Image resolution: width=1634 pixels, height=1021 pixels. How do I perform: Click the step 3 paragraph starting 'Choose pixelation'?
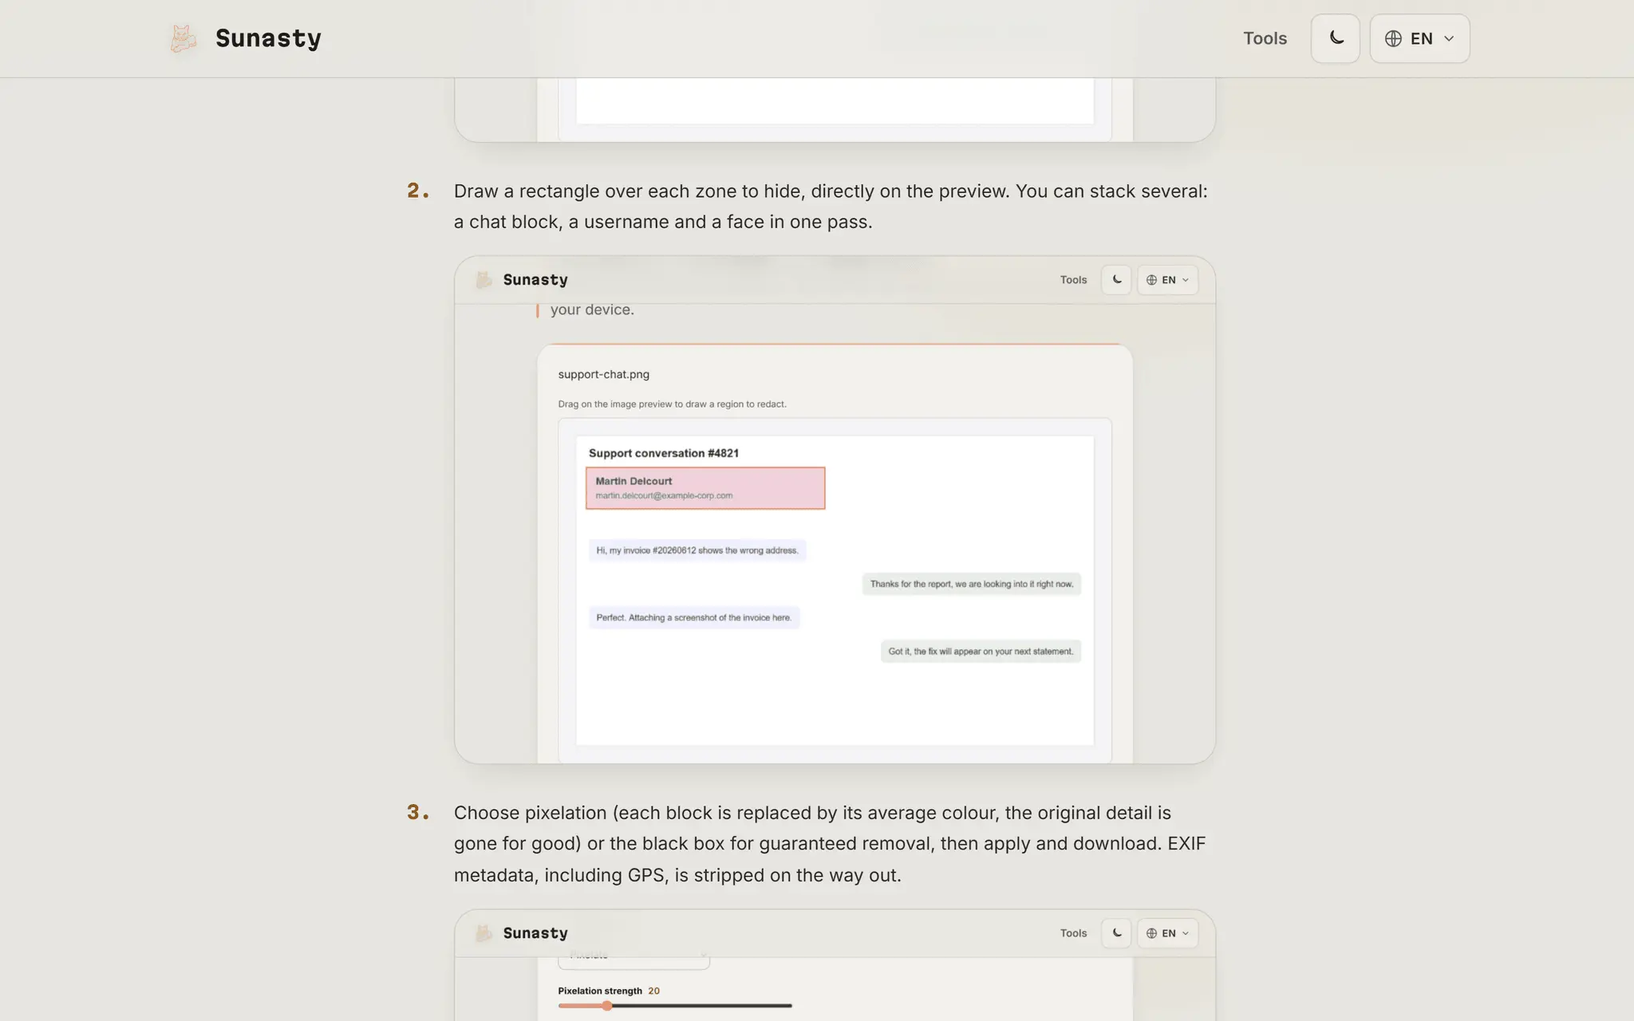(830, 844)
